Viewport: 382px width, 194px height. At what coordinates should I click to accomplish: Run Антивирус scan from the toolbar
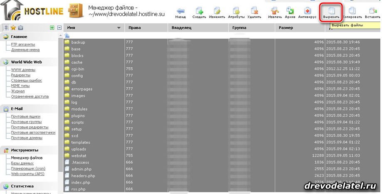pyautogui.click(x=307, y=12)
